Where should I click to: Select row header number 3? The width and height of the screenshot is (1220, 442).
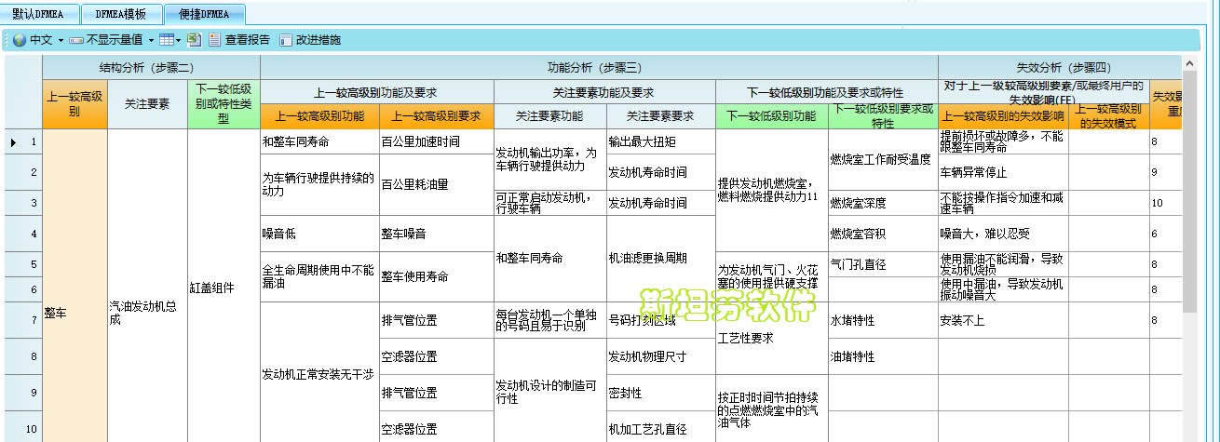[32, 203]
